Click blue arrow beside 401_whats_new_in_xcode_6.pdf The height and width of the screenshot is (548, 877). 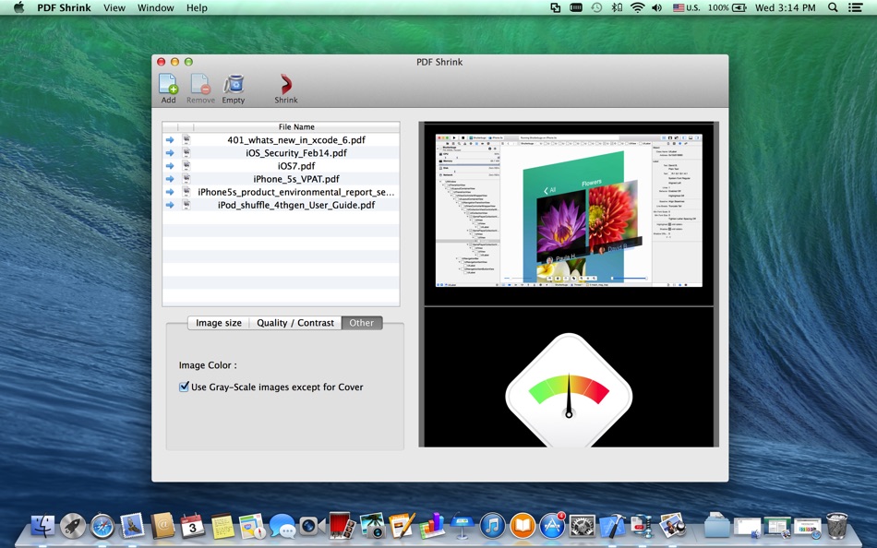pyautogui.click(x=170, y=140)
